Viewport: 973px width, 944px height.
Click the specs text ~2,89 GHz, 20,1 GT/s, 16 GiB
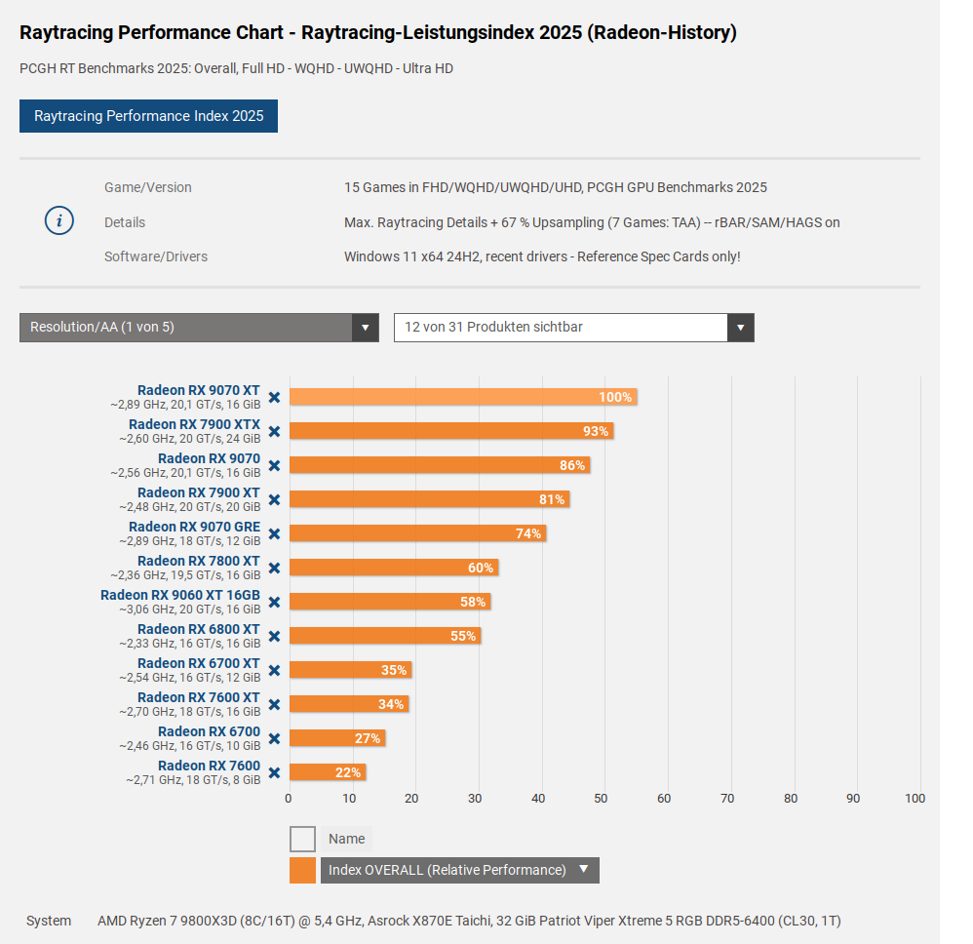185,405
